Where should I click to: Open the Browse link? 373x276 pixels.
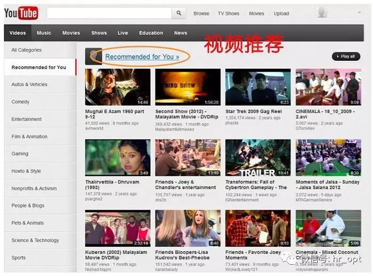(x=201, y=13)
